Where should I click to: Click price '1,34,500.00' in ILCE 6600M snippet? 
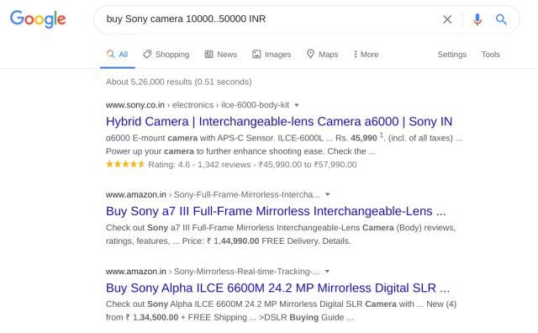click(156, 318)
